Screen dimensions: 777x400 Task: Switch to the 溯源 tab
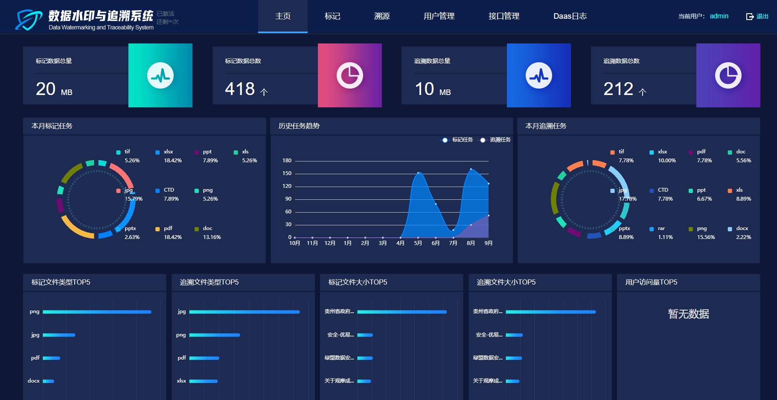click(x=382, y=16)
